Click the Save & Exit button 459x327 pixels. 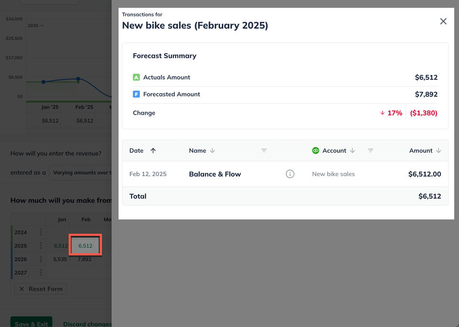[x=32, y=322]
